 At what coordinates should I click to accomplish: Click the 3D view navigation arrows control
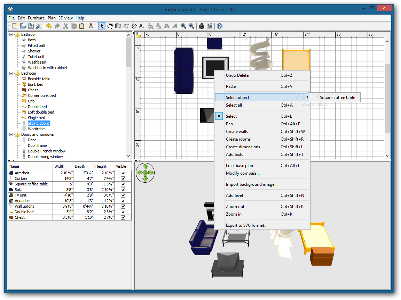(x=145, y=173)
